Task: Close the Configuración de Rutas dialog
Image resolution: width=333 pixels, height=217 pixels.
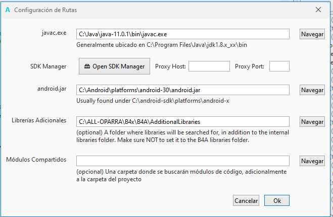Action: click(x=318, y=10)
